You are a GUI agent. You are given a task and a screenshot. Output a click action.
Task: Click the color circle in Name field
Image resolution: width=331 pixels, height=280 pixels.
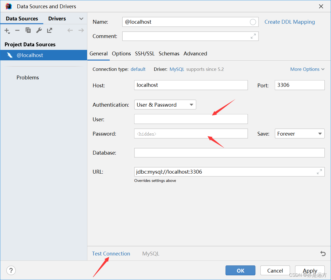(253, 22)
